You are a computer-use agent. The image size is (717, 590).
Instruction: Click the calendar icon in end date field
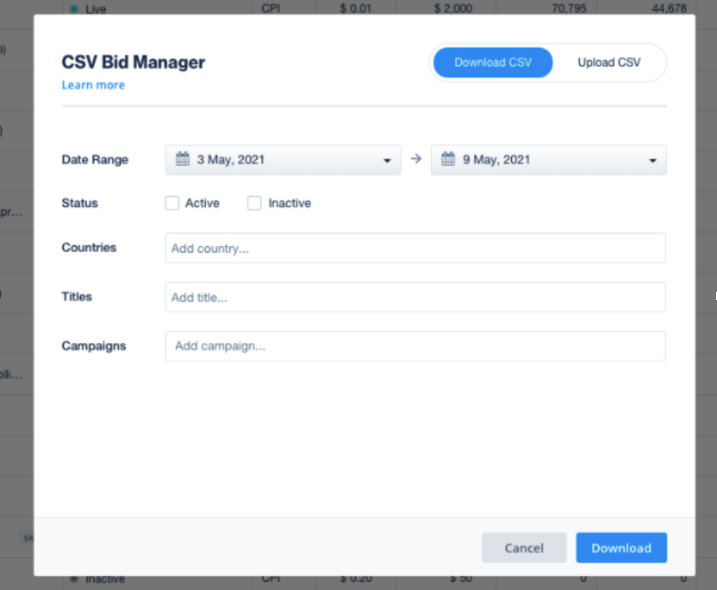pos(448,159)
